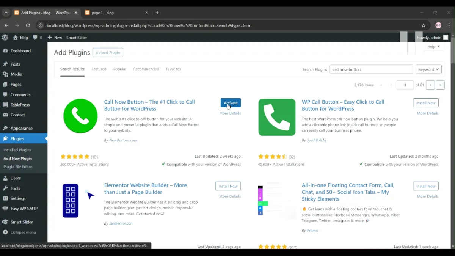Screen dimensions: 455x256
Task: Install the WP Call Button plugin
Action: coord(426,103)
